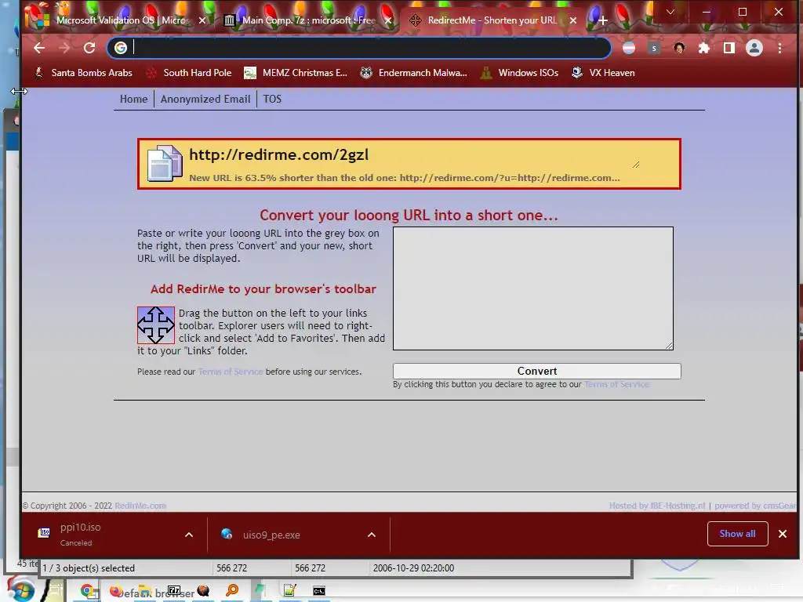Open South Hard Pole bookmark

point(189,73)
